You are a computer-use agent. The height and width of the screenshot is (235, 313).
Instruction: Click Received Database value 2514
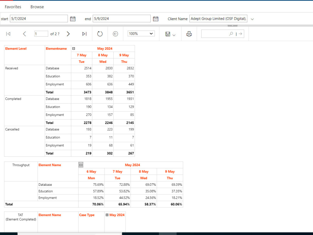pyautogui.click(x=88, y=68)
